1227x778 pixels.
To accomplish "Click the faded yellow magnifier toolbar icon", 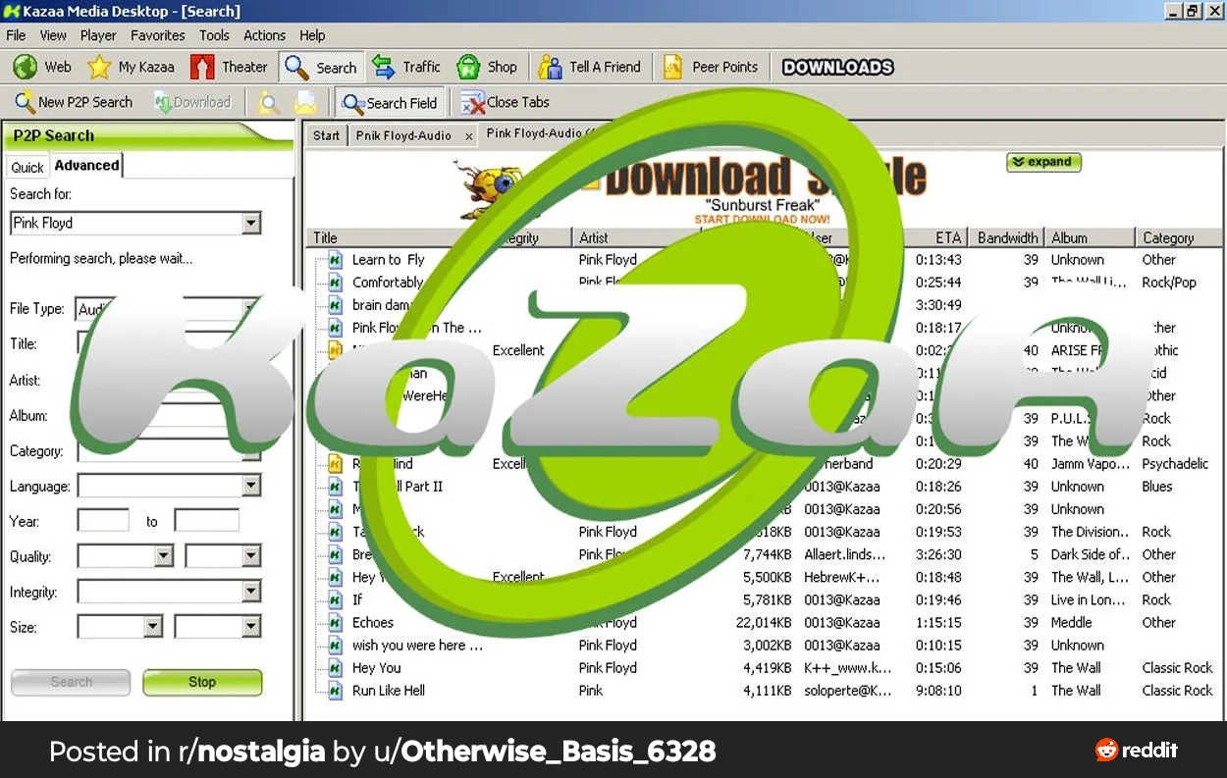I will pyautogui.click(x=268, y=102).
